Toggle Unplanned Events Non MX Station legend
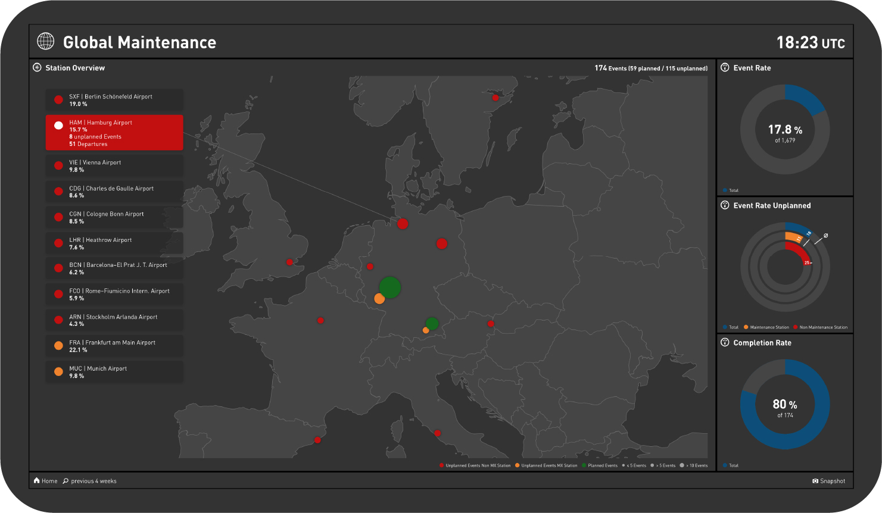Screen dimensions: 882x513 pos(475,465)
